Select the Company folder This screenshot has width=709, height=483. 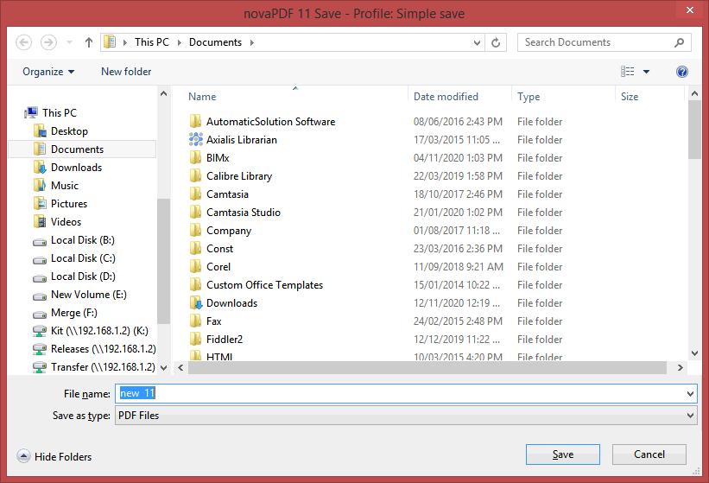click(228, 230)
